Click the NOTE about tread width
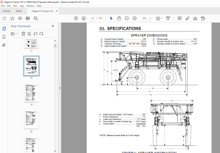220x153 pixels. tap(120, 135)
